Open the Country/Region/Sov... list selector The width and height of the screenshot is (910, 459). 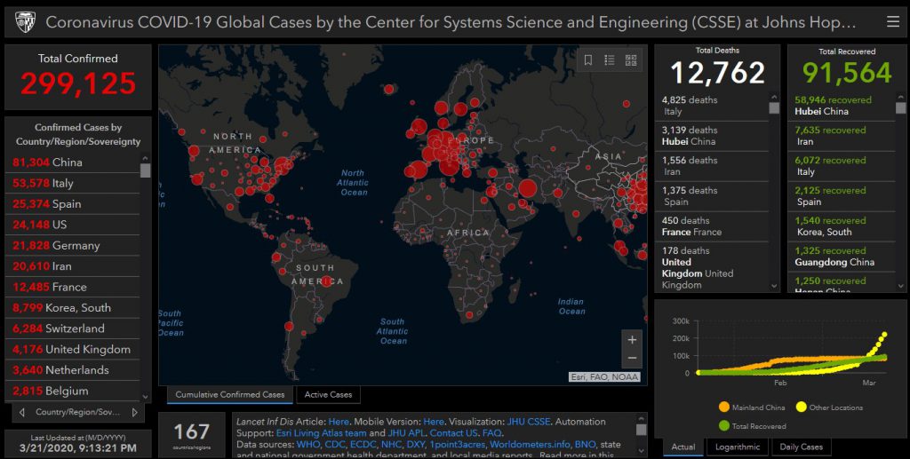78,412
